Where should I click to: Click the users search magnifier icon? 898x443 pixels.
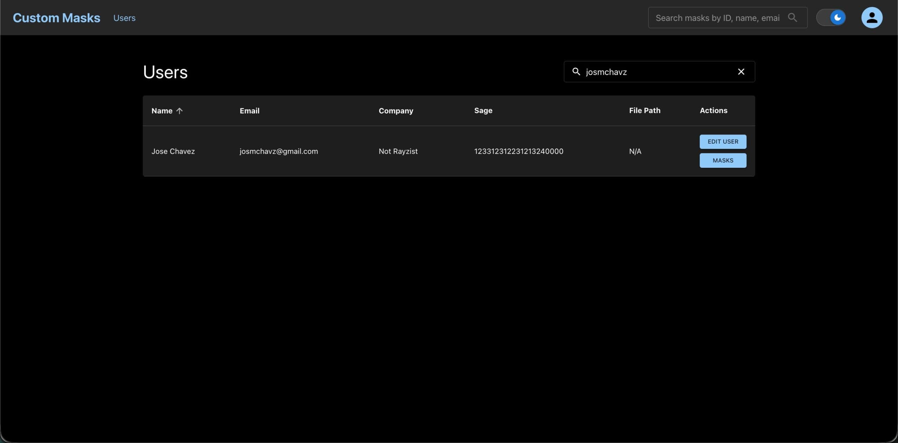click(576, 72)
